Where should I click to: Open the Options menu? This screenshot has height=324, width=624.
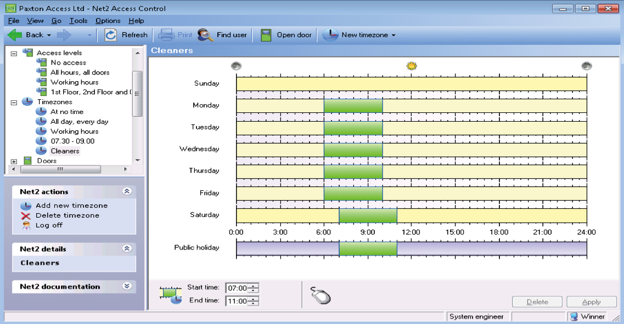point(108,20)
